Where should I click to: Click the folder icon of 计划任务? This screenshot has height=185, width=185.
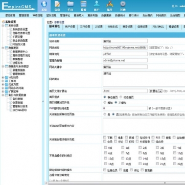(x=7, y=78)
